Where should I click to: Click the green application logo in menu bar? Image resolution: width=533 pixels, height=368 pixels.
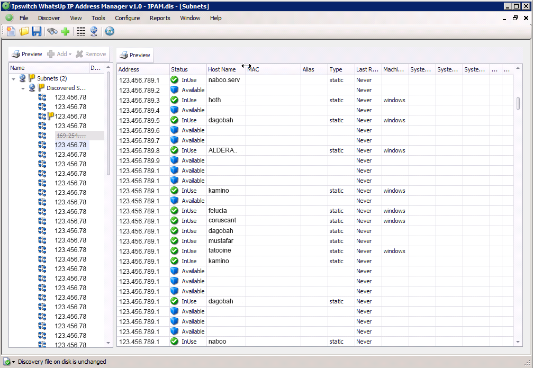pos(9,18)
